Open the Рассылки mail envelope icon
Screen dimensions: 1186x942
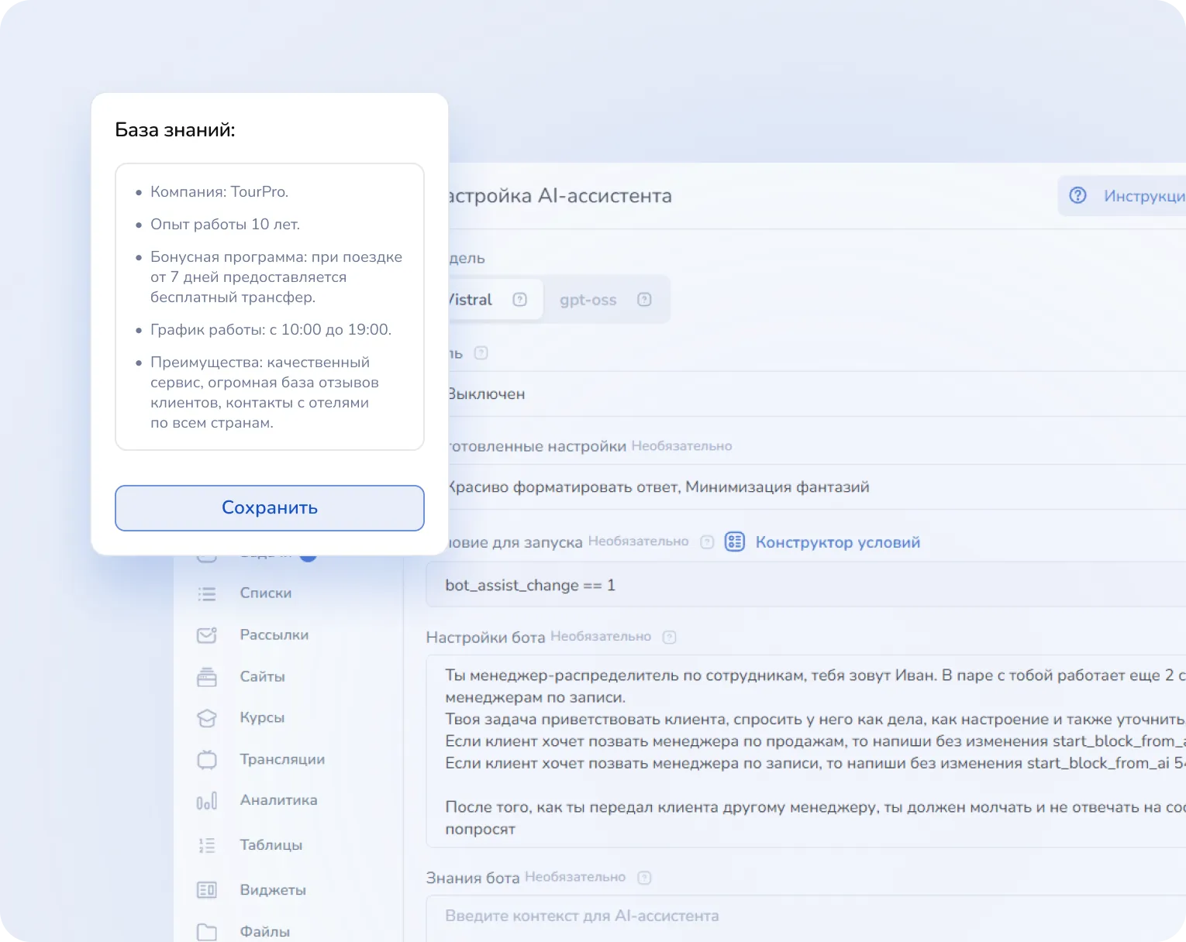point(207,635)
